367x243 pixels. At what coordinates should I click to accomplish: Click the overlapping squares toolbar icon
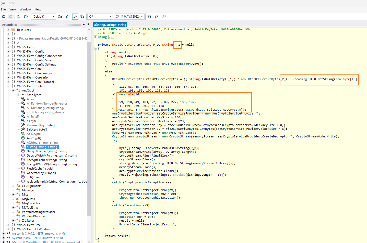click(68, 17)
